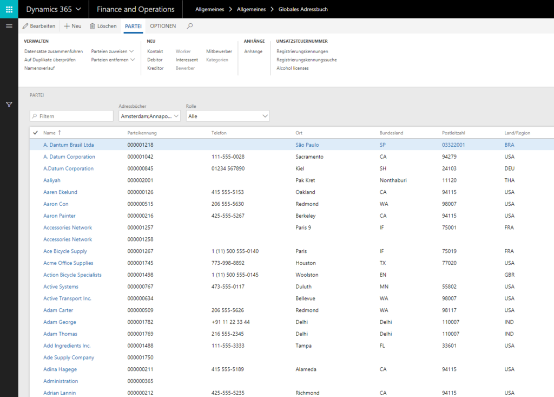Click the Bearbeiten pencil button

[38, 26]
